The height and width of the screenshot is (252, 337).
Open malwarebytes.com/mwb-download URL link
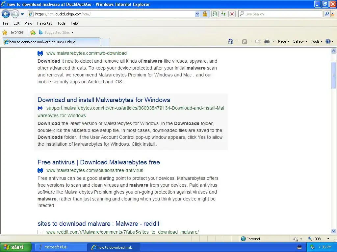(87, 53)
